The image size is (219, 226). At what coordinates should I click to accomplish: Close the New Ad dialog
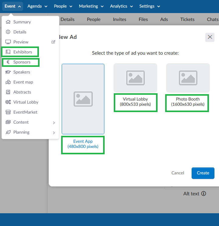210,37
